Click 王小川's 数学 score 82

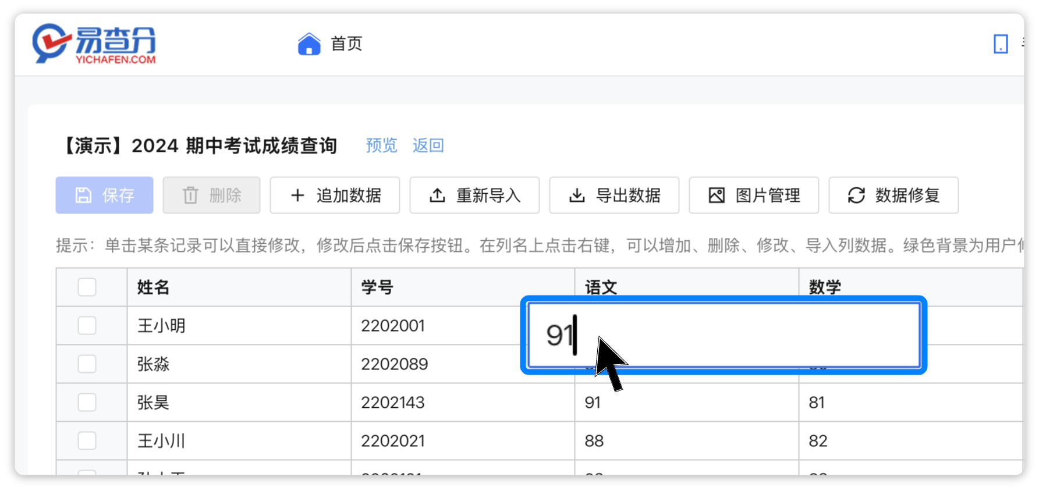pos(911,441)
